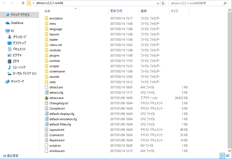The width and height of the screenshot is (232, 159).
Task: Select the emulators folder icon
Action: 46,18
